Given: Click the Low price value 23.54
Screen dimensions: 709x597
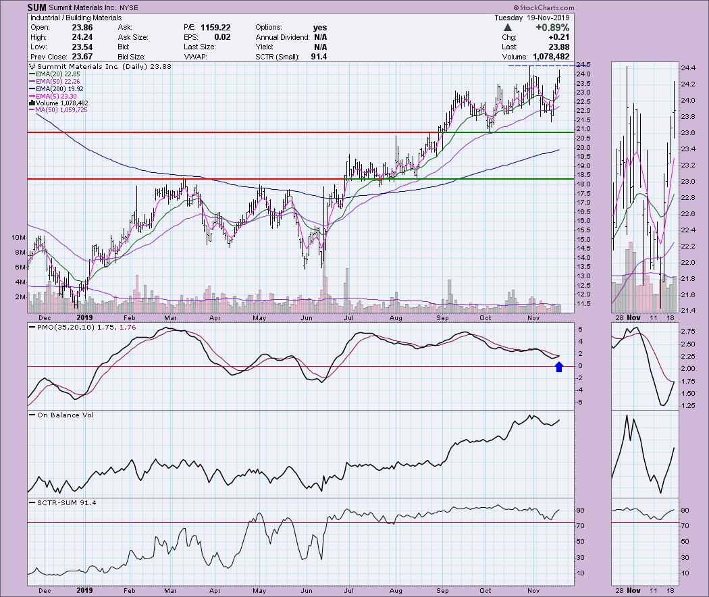Looking at the screenshot, I should click(x=82, y=47).
